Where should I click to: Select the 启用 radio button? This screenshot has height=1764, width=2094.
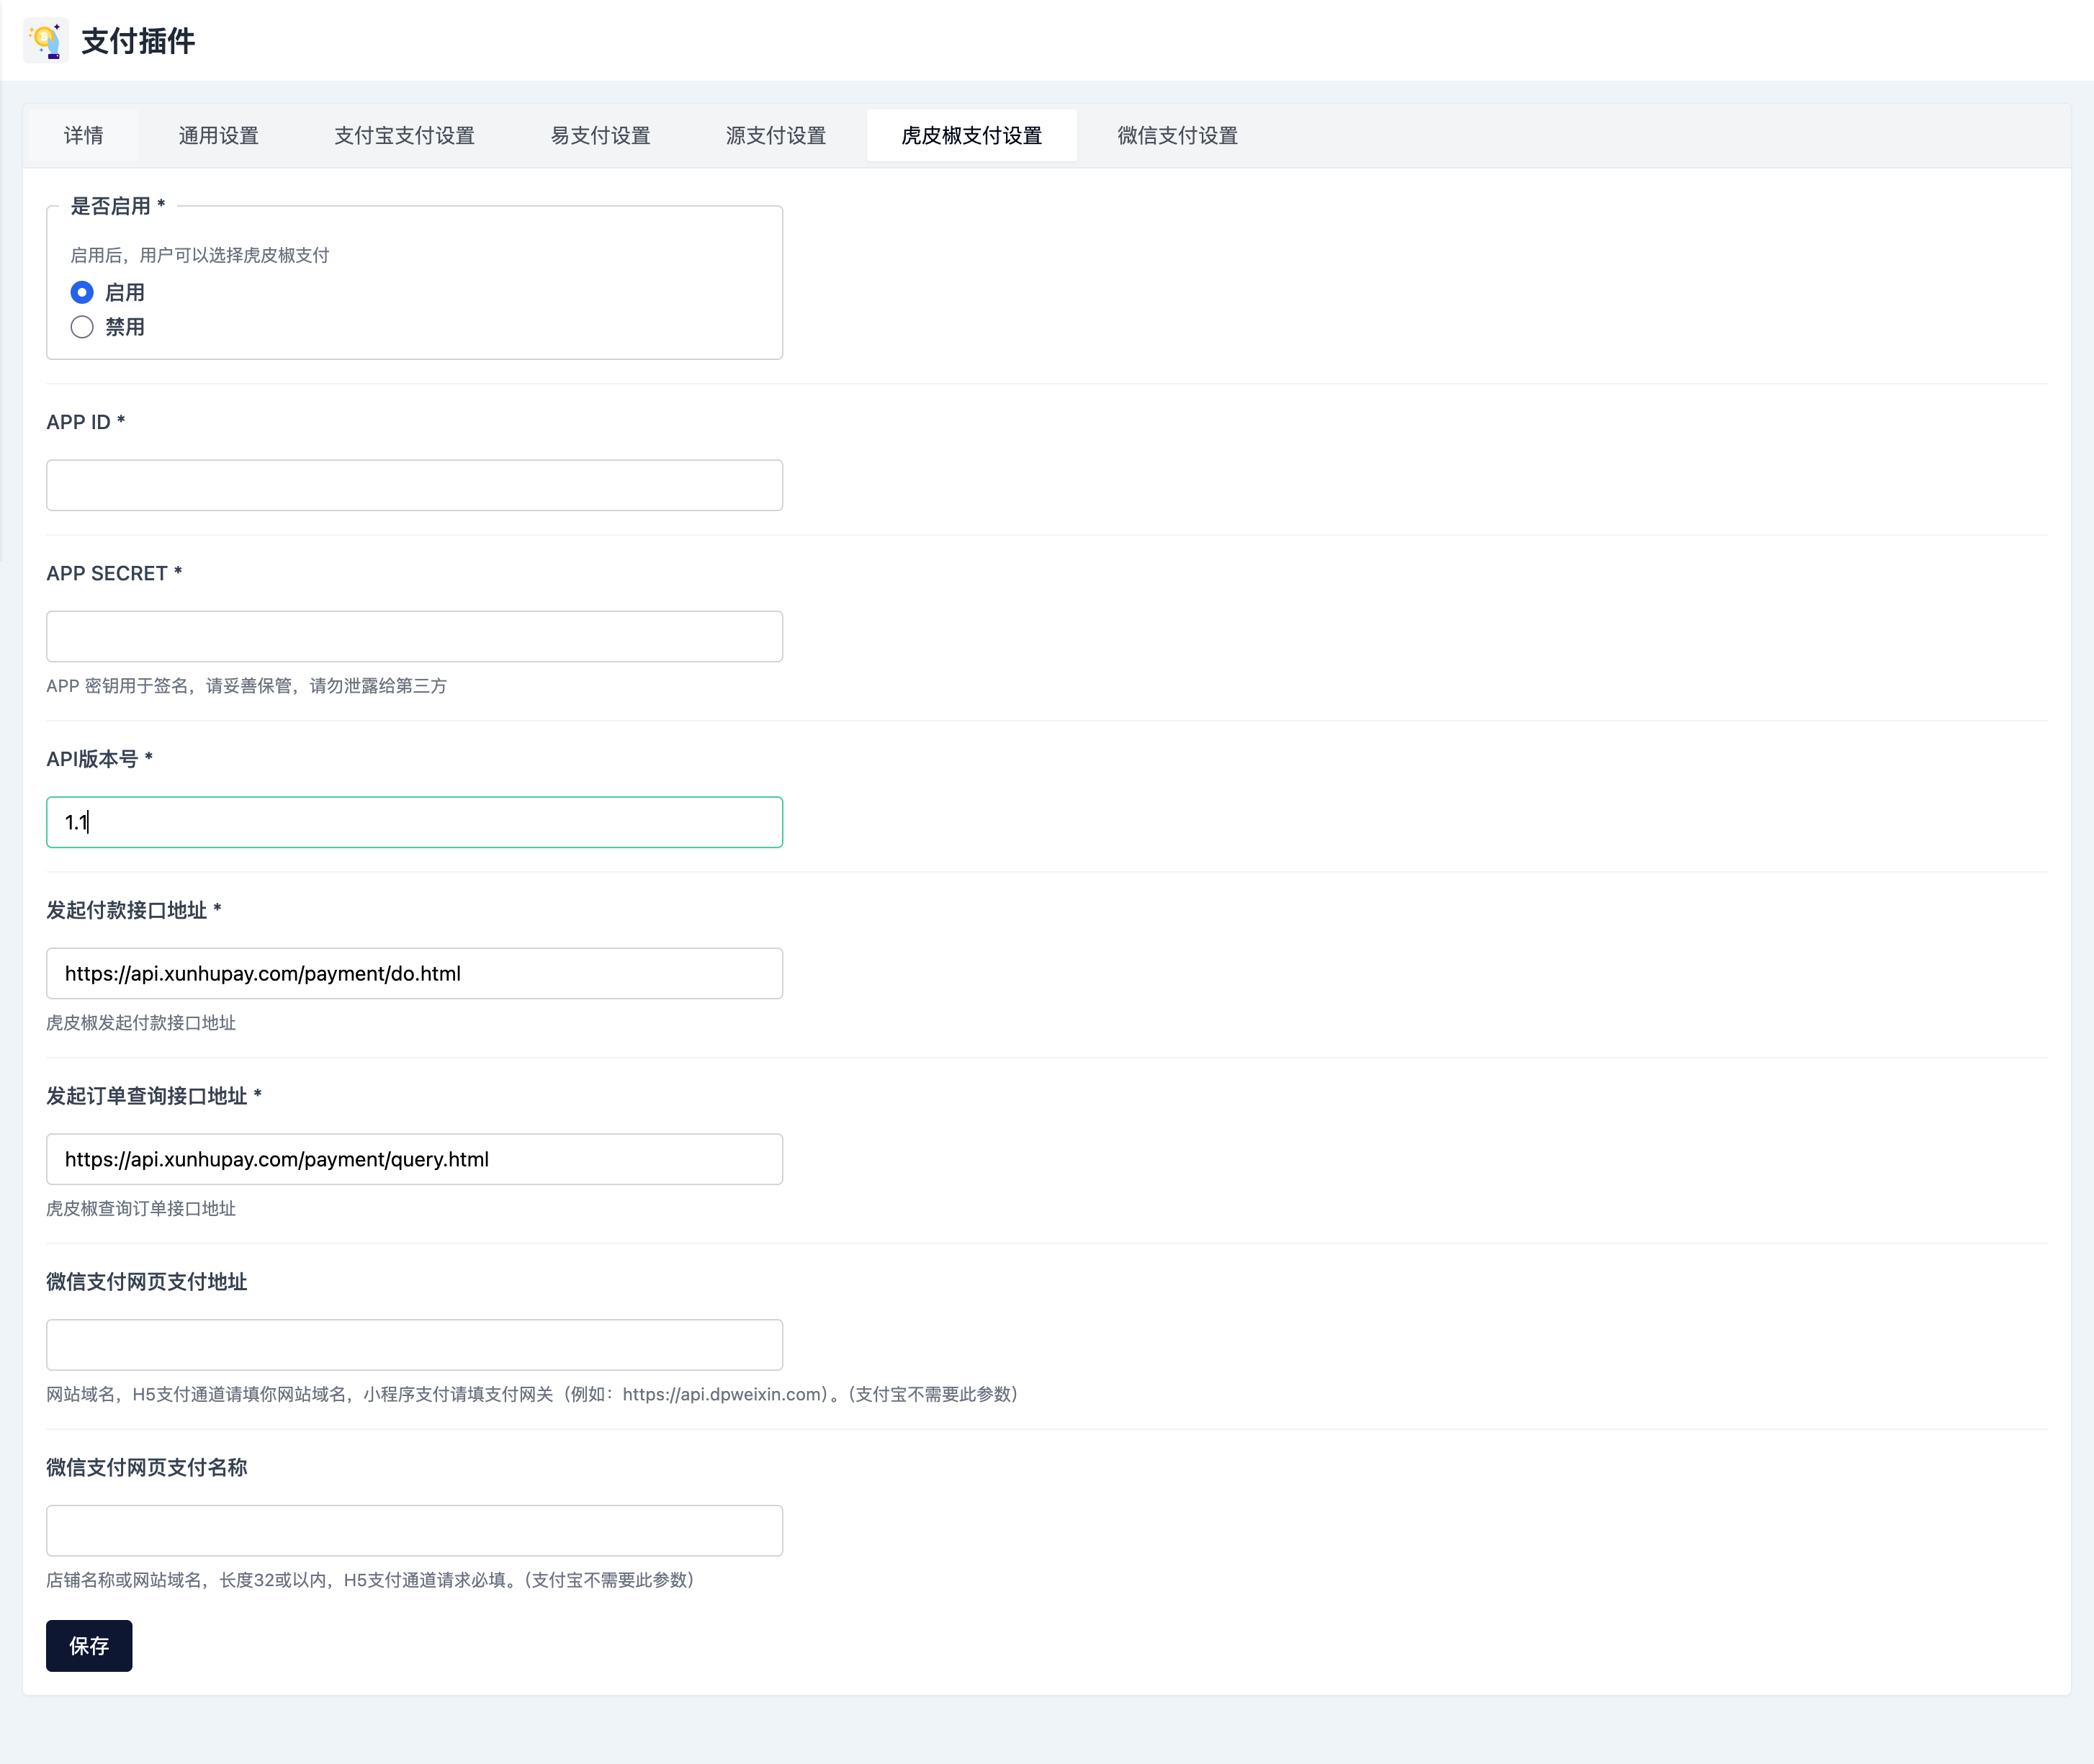click(x=82, y=292)
